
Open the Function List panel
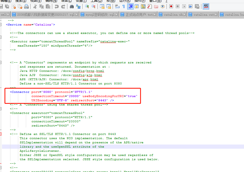[150, 6]
